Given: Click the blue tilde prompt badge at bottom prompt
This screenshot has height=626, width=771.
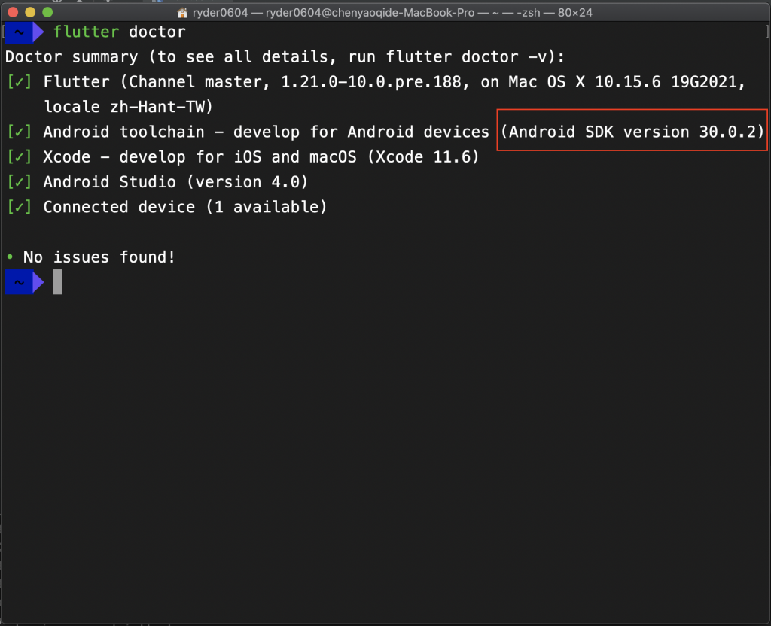Looking at the screenshot, I should pos(19,283).
